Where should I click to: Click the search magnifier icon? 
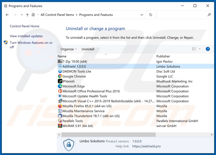pyautogui.click(x=209, y=15)
